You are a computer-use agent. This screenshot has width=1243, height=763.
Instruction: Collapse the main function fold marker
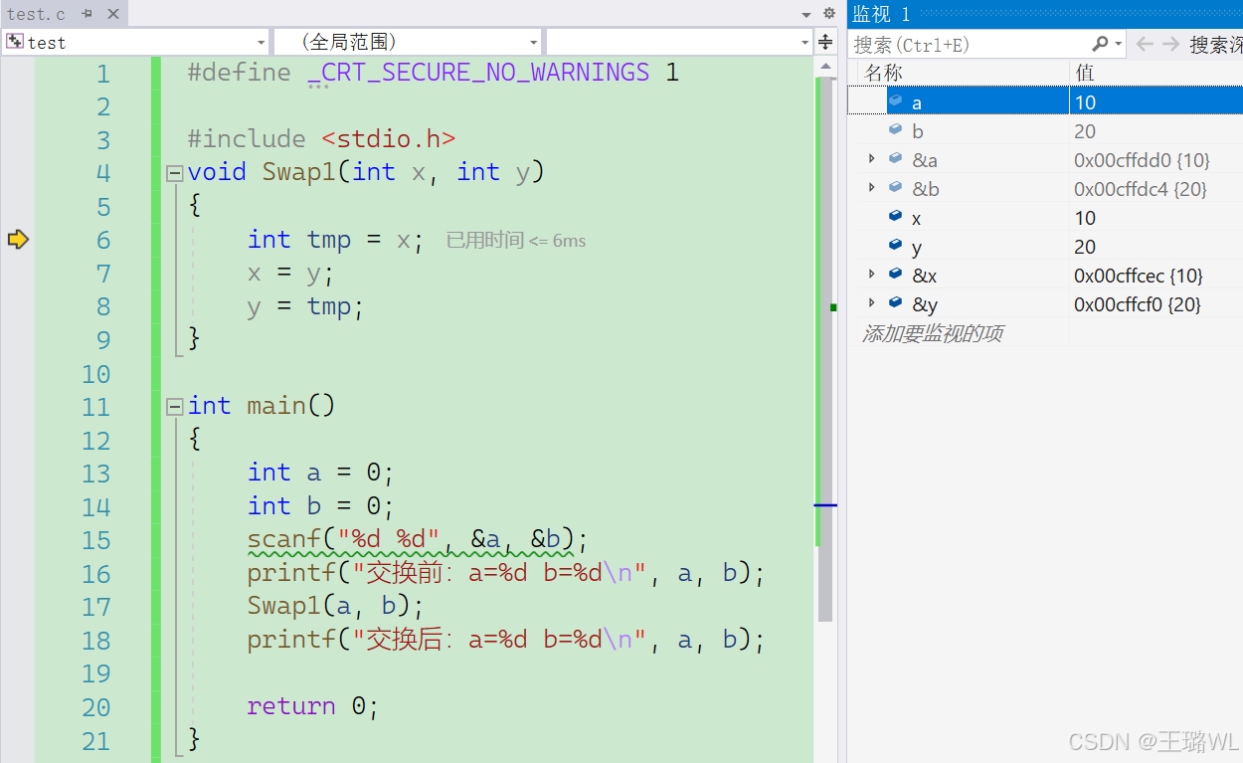point(175,406)
